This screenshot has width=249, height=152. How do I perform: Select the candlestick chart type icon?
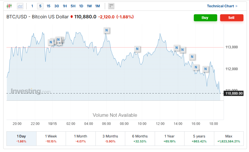click(x=9, y=6)
